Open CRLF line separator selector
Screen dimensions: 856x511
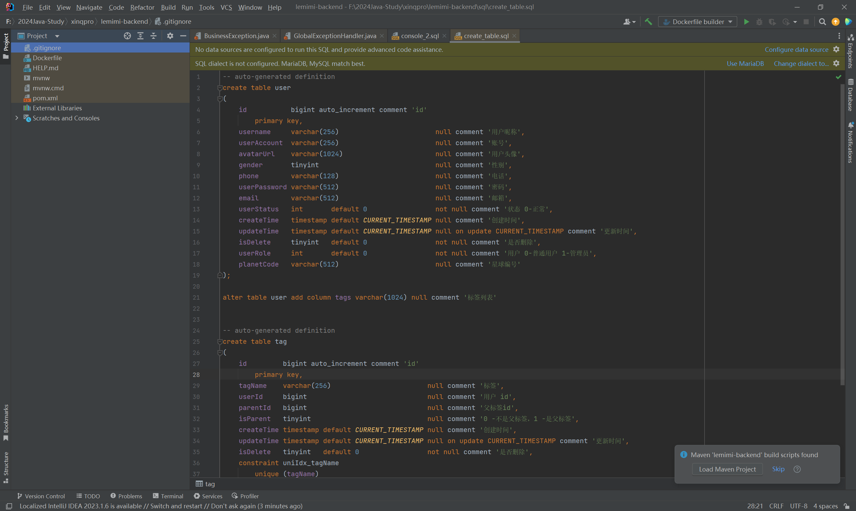pyautogui.click(x=776, y=506)
